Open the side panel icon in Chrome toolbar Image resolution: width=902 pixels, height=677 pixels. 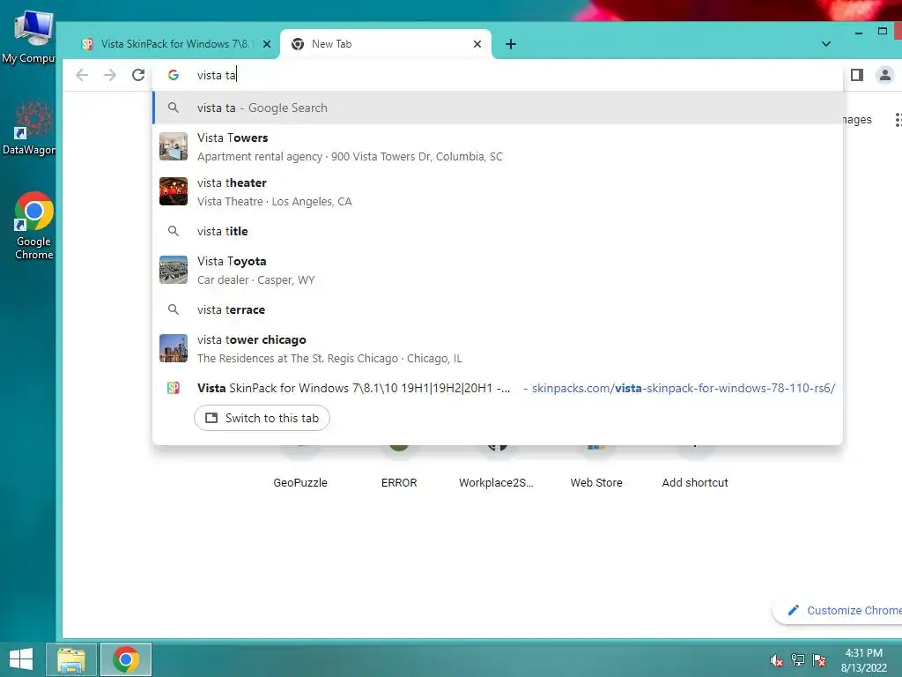click(856, 75)
